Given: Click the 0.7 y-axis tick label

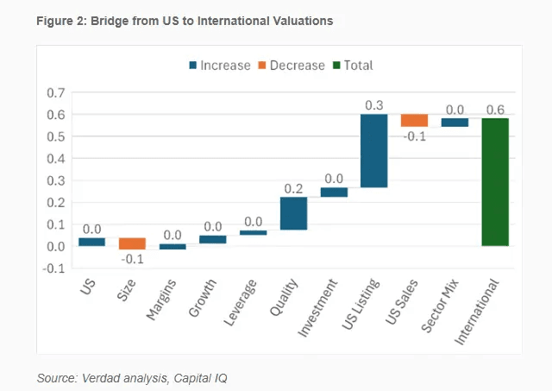Looking at the screenshot, I should pyautogui.click(x=56, y=93).
